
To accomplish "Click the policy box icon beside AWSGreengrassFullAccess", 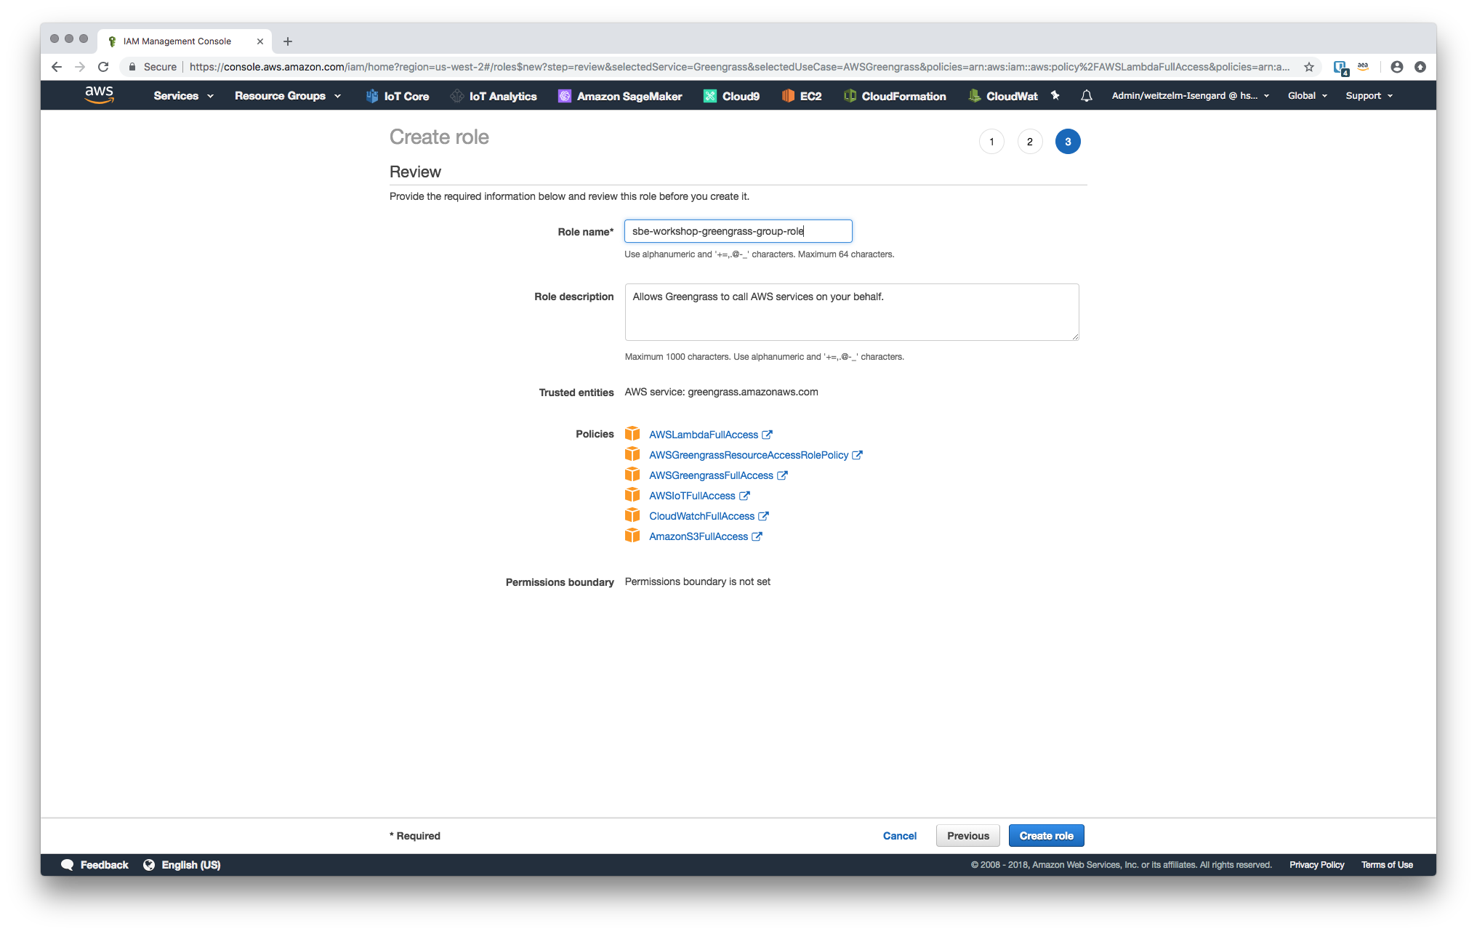I will (x=632, y=475).
